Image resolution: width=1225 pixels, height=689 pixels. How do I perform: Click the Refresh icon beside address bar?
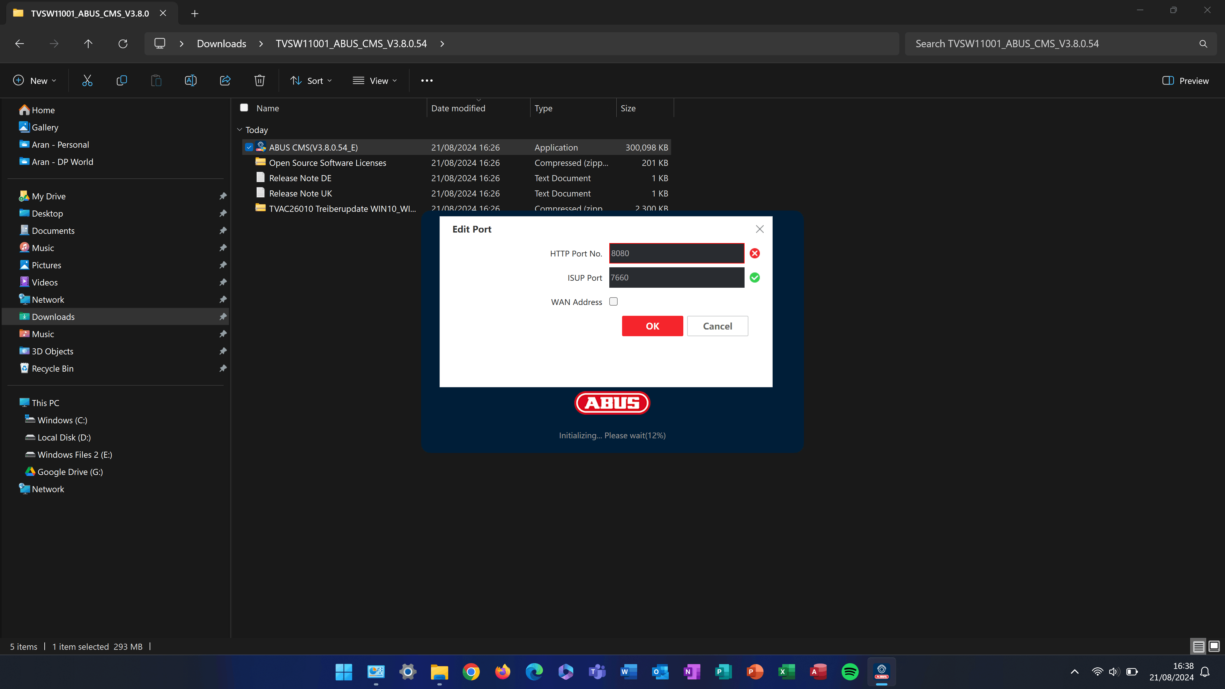point(123,44)
